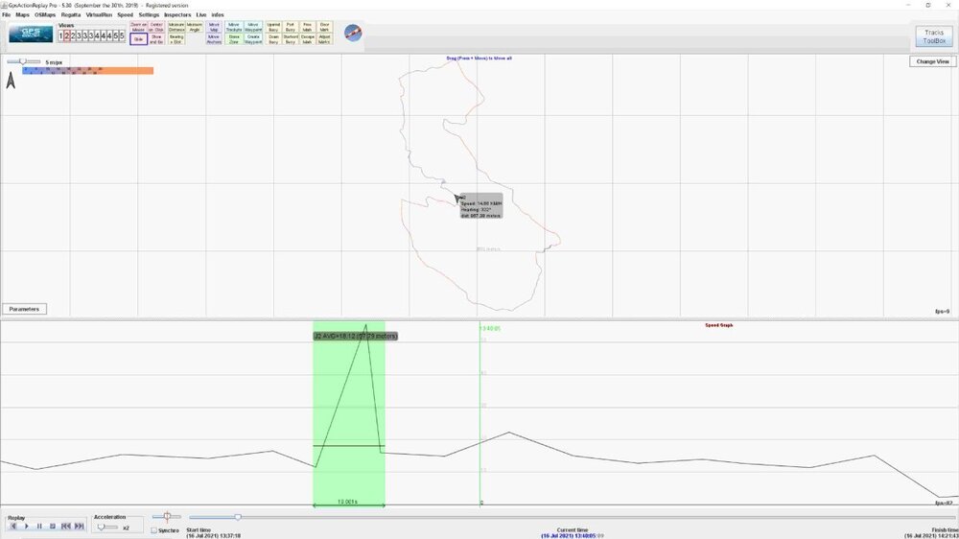Click the Replay play button
Screen dimensions: 959x539
point(26,527)
